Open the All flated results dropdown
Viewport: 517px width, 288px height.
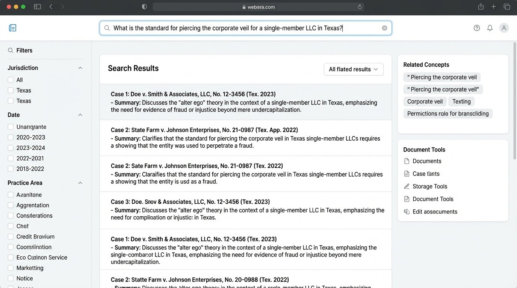[354, 69]
